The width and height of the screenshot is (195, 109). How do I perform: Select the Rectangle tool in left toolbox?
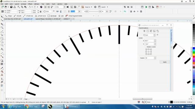pos(2,38)
